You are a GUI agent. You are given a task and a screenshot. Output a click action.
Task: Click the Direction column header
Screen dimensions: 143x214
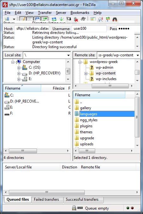point(70,167)
